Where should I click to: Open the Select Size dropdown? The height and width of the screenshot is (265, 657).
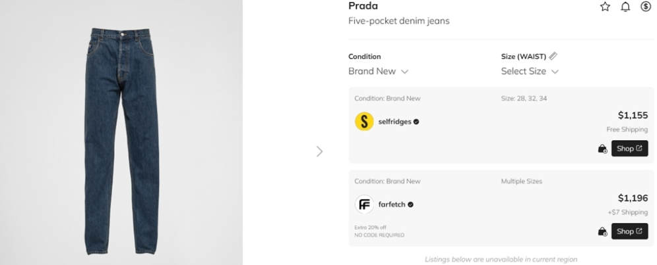[x=530, y=71]
